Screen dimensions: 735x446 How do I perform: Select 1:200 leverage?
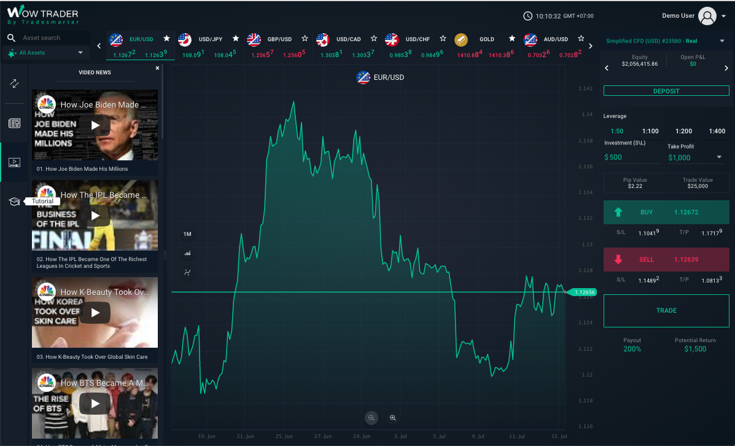[683, 131]
